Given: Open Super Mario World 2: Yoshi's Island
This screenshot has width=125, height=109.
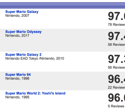Looking at the screenshot, I should click(x=35, y=93).
